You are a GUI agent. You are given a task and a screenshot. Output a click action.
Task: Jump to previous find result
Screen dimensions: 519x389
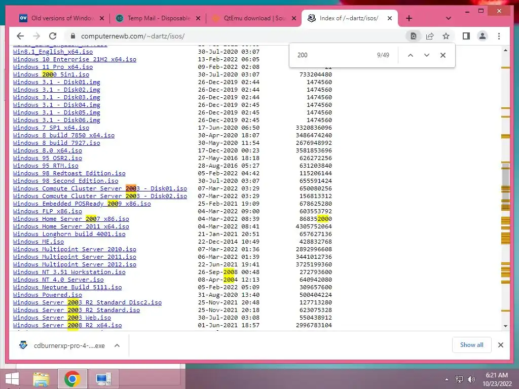[x=411, y=55]
